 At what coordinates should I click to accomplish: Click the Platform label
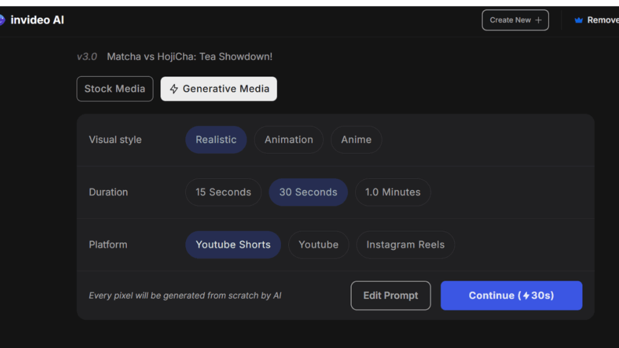108,245
